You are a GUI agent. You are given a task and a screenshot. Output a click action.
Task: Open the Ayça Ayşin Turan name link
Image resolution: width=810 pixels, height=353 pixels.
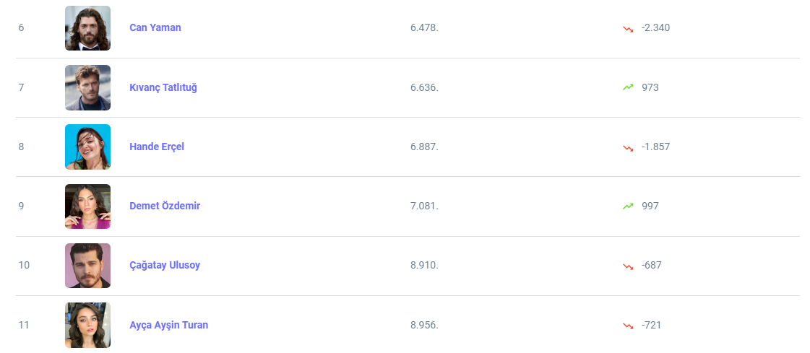pyautogui.click(x=168, y=325)
